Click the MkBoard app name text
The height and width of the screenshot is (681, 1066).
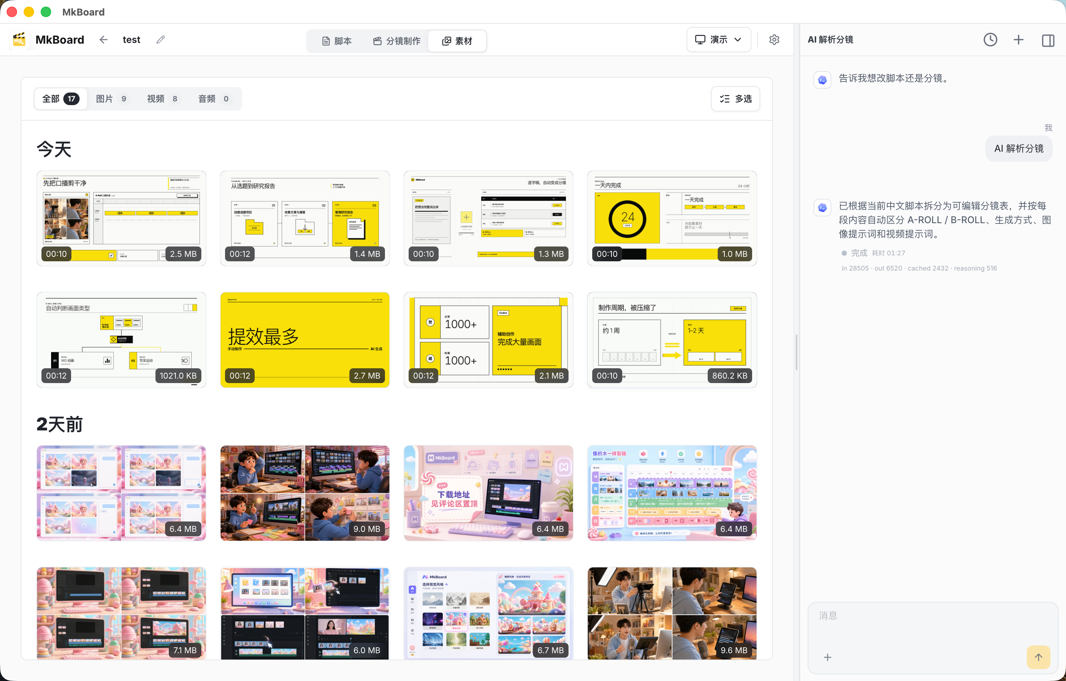pyautogui.click(x=60, y=40)
